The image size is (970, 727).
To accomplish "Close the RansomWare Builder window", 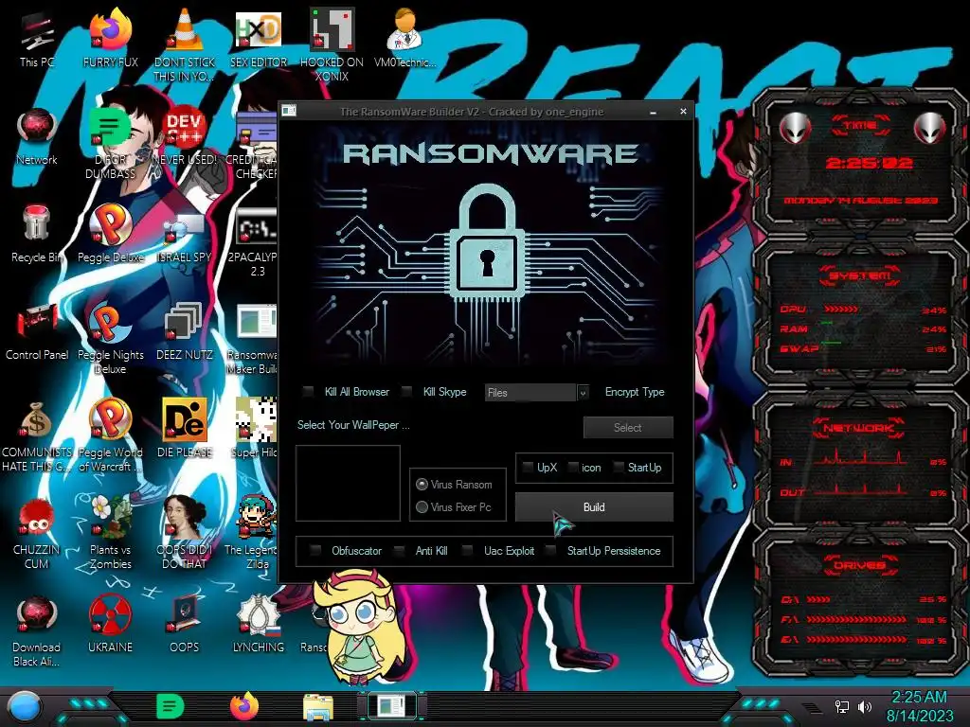I will coord(683,112).
